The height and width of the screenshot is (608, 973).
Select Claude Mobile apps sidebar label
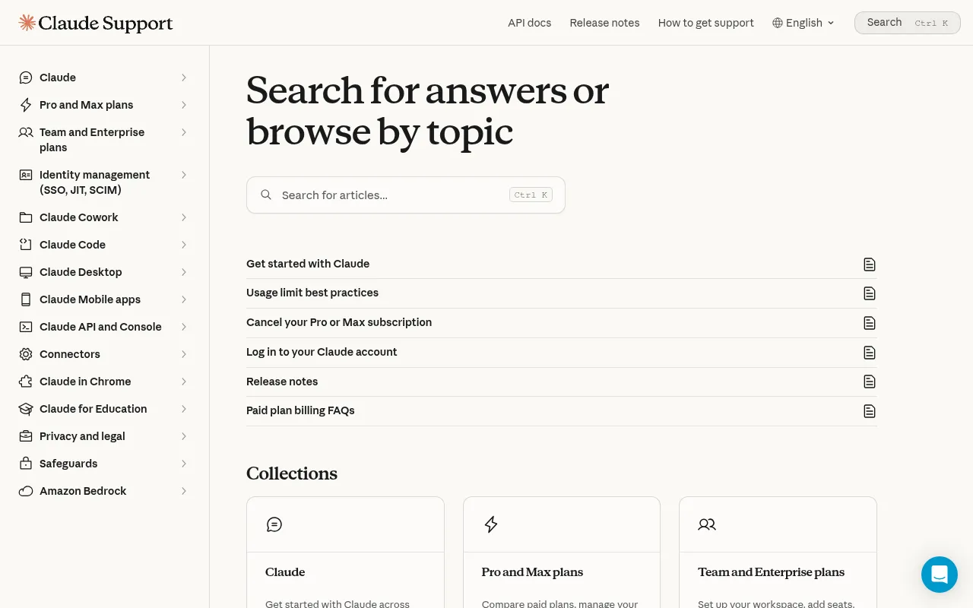[90, 299]
